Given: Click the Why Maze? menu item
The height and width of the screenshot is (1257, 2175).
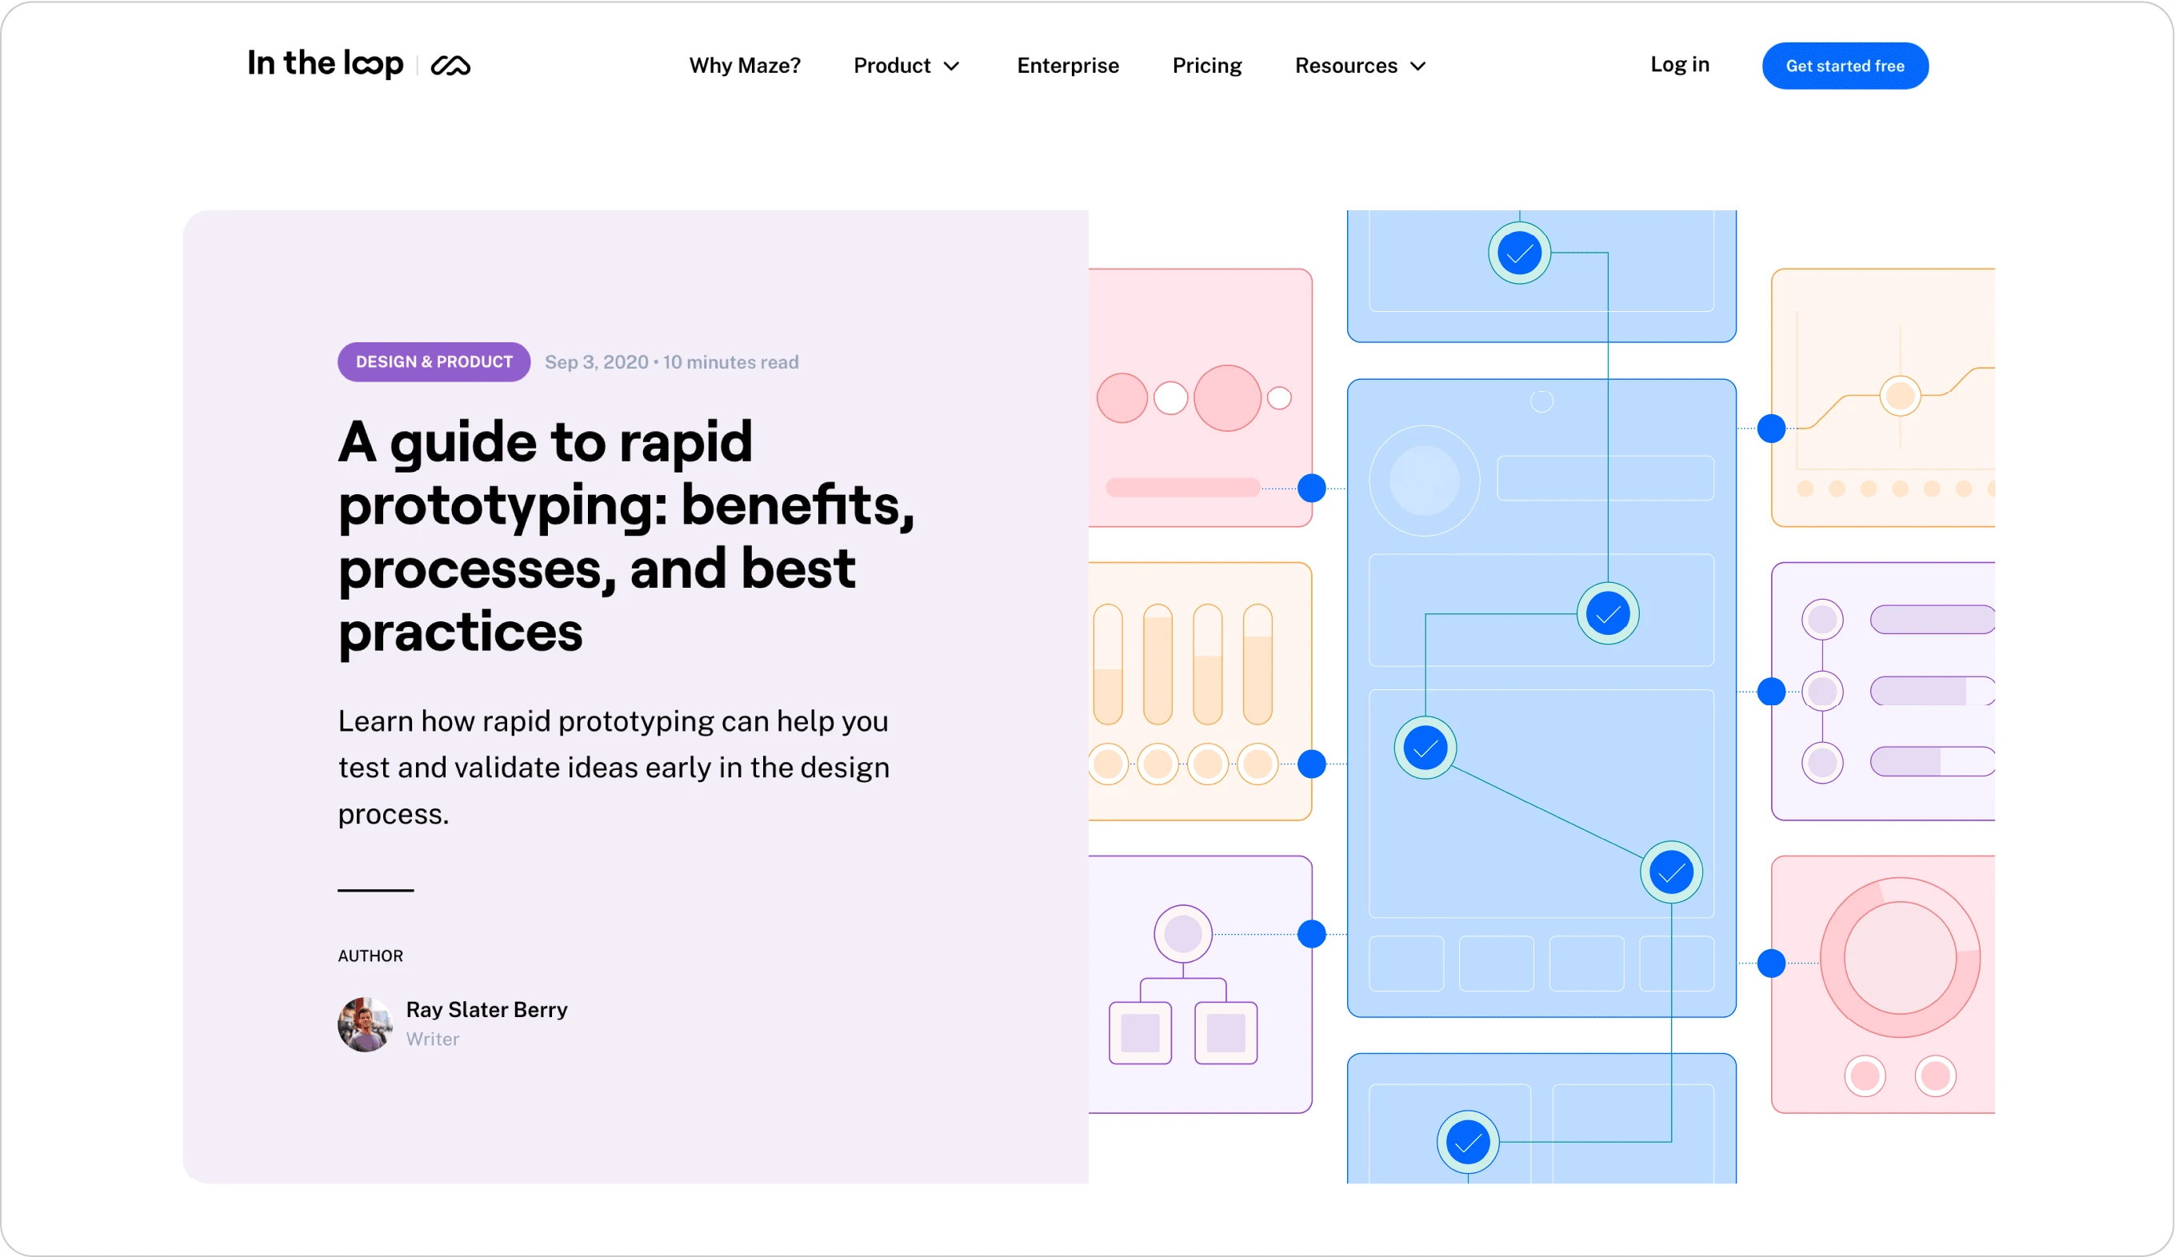Looking at the screenshot, I should pyautogui.click(x=742, y=64).
